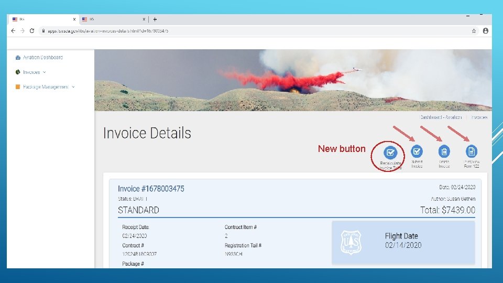Click the wildfire retardant drop banner image
The width and height of the screenshot is (503, 283).
293,80
